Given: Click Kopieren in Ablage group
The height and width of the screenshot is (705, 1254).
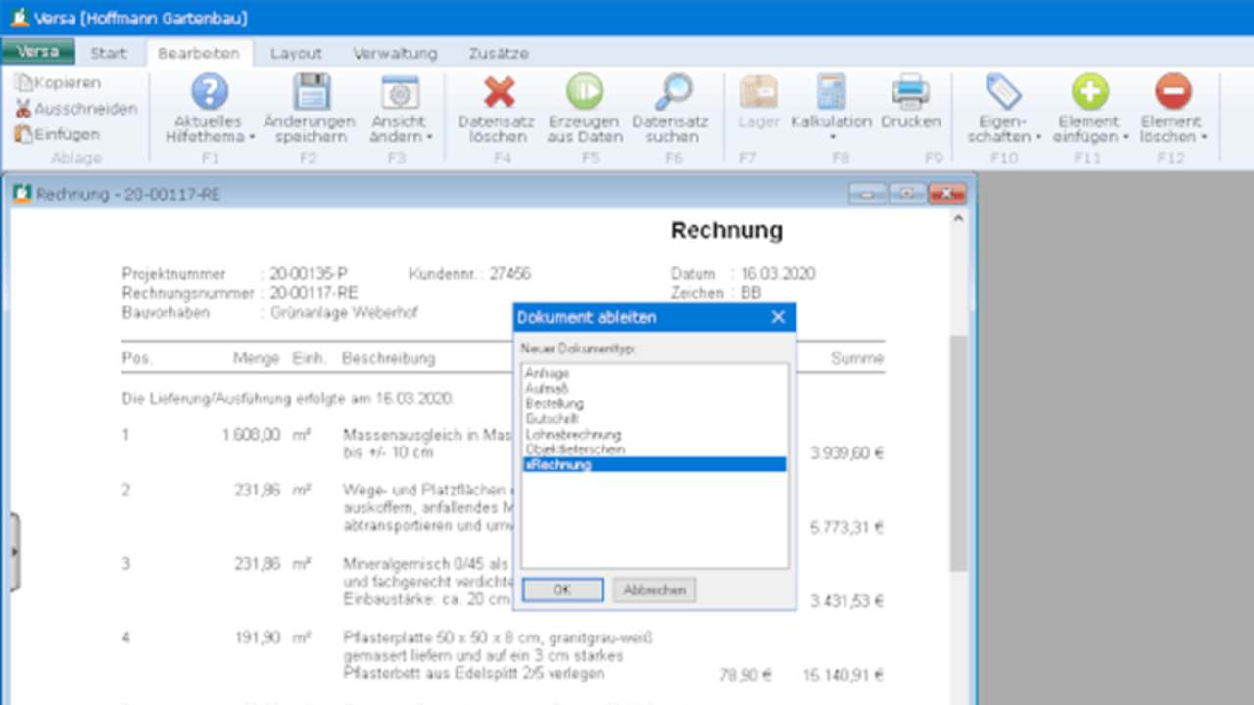Looking at the screenshot, I should pos(58,83).
